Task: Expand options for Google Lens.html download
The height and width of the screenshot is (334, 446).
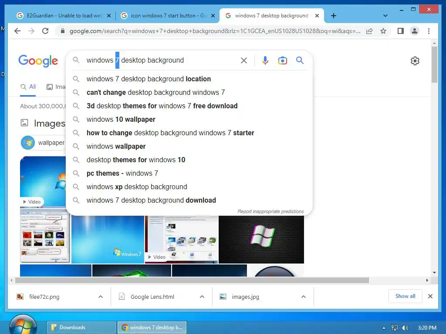Action: point(202,297)
